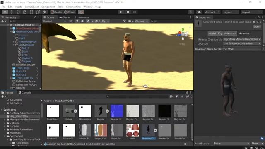
Task: Click the hierarchy search field
Action: [x=25, y=21]
